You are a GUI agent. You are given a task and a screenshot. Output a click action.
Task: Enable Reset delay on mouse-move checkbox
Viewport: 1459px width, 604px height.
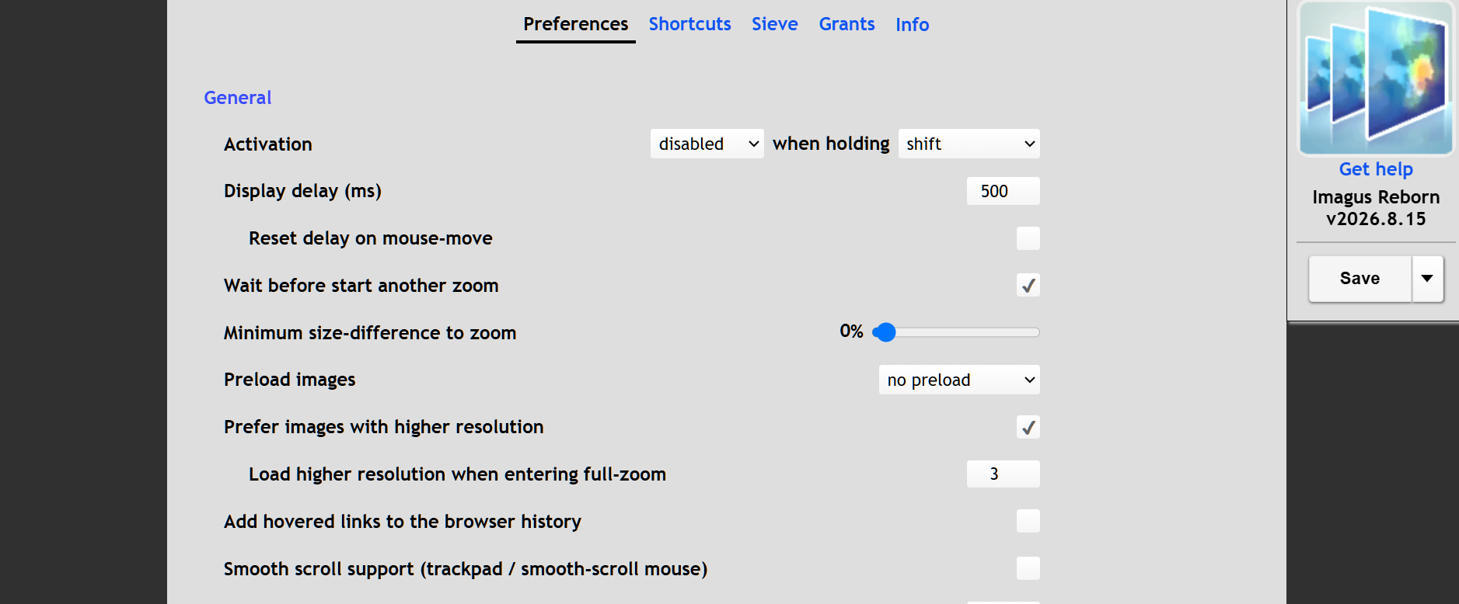1028,238
